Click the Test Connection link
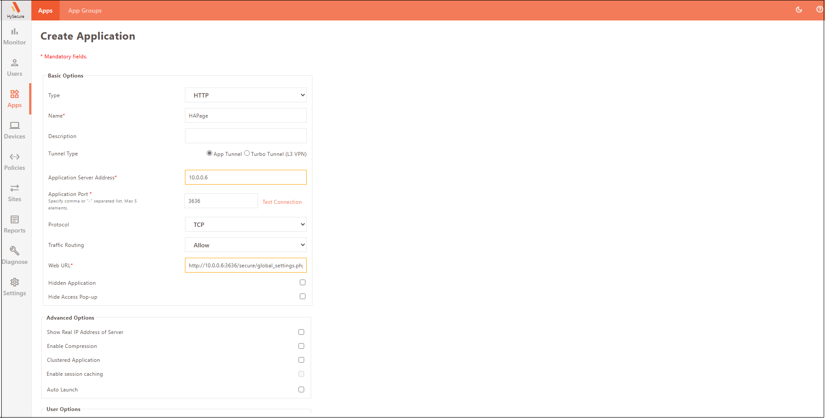Viewport: 825px width, 418px height. pyautogui.click(x=282, y=202)
